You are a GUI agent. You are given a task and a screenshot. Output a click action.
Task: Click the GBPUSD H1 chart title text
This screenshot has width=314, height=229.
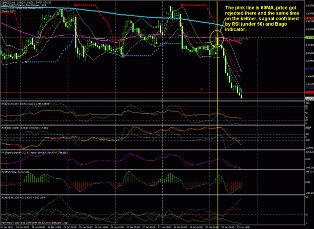pyautogui.click(x=26, y=3)
